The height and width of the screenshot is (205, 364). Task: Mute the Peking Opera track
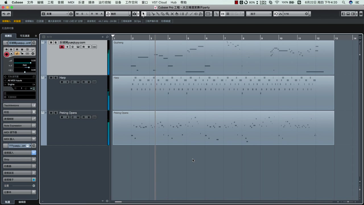click(x=51, y=113)
